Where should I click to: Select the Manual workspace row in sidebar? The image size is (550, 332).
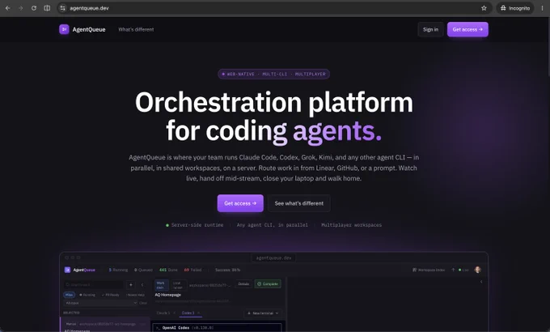(x=105, y=324)
